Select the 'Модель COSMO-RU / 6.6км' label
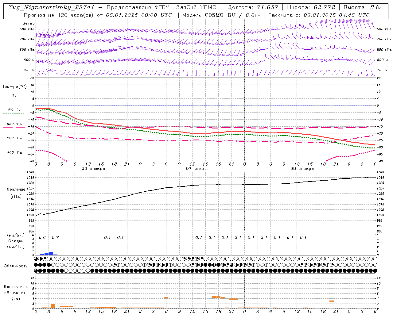Screen dimensions: 393x314 (x=221, y=15)
